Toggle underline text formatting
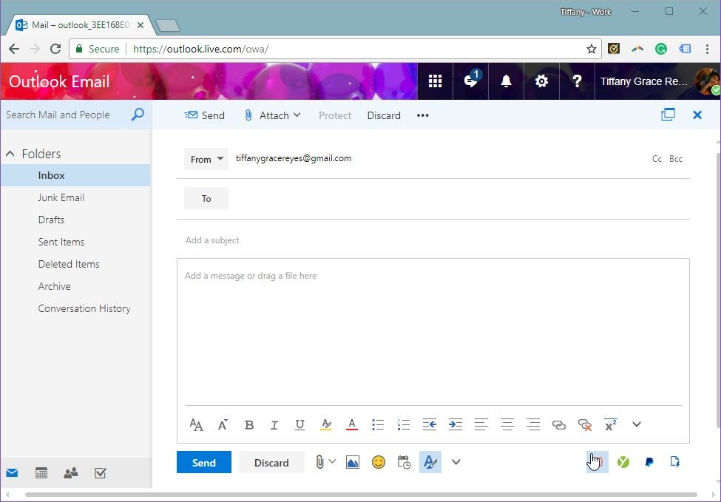This screenshot has width=721, height=502. 299,424
